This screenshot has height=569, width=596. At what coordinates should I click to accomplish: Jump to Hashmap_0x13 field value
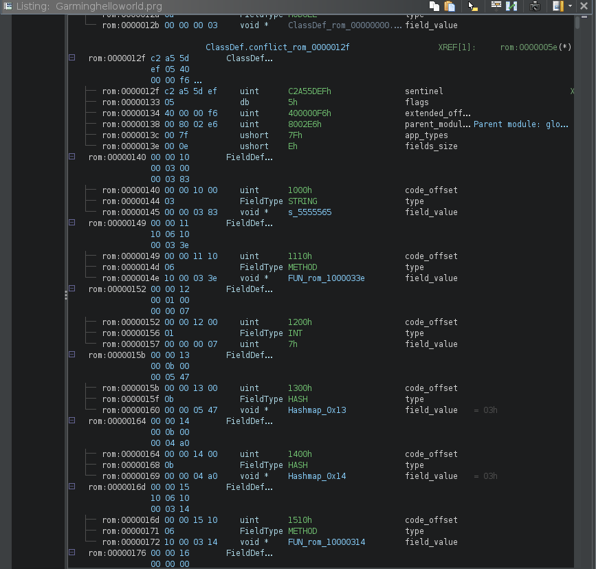[317, 410]
